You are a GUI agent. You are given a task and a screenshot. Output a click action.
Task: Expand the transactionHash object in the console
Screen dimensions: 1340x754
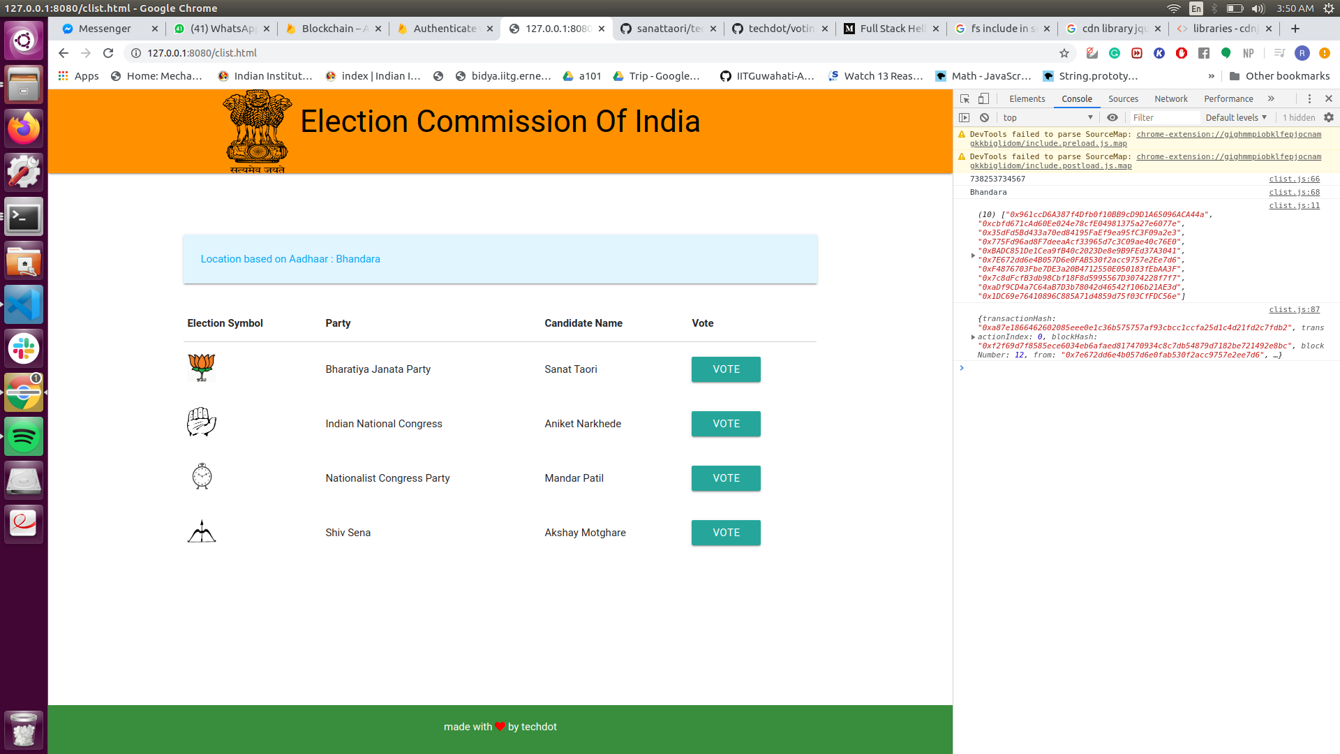[973, 337]
